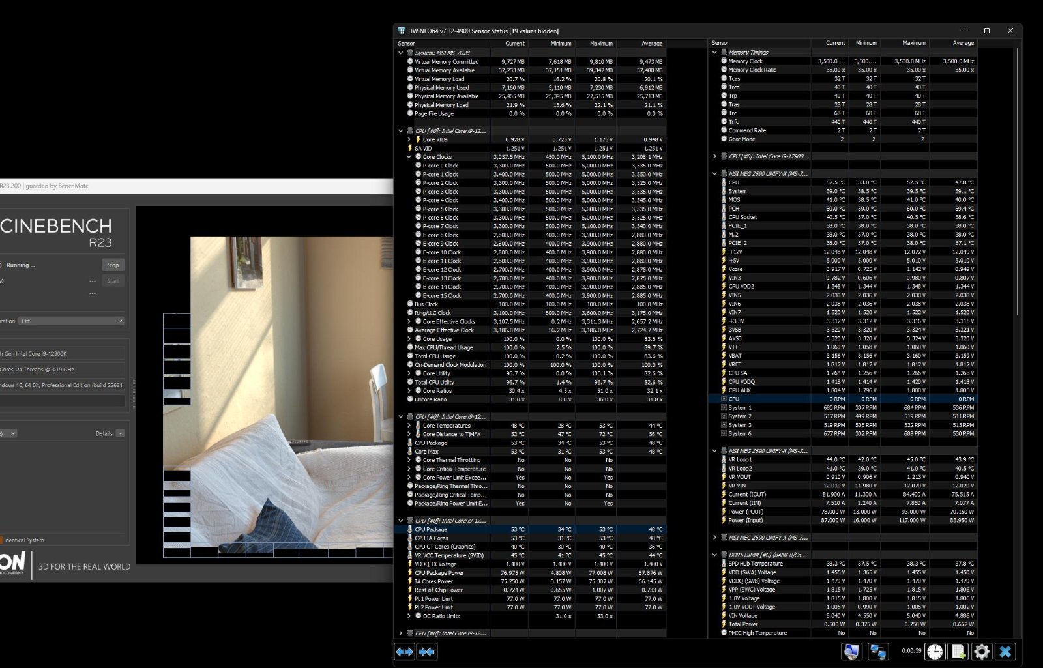The image size is (1043, 668).
Task: Select the Ring/LLC Clock row
Action: point(531,313)
